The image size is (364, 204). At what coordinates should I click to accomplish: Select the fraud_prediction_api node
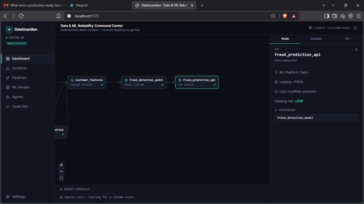tap(197, 82)
